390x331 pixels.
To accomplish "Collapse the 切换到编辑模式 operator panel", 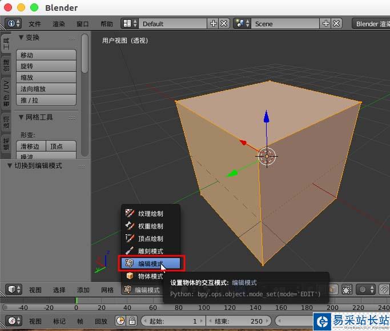I will click(x=10, y=165).
